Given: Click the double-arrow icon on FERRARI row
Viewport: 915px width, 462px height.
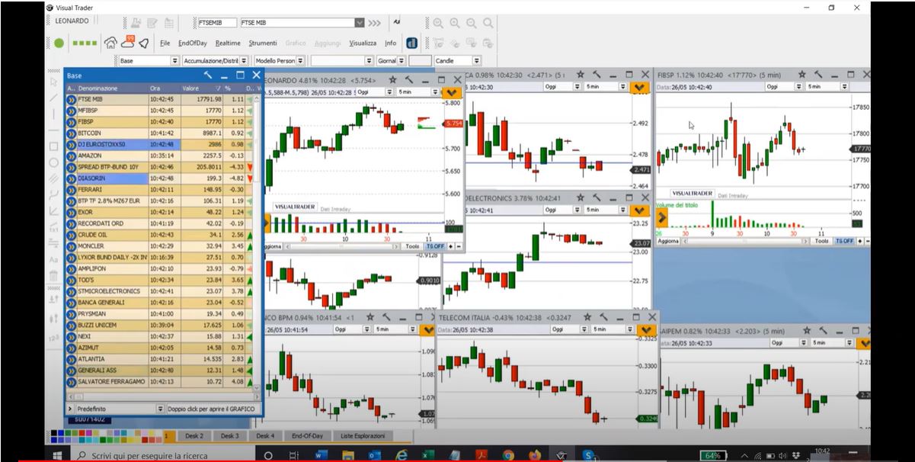Looking at the screenshot, I should point(72,190).
